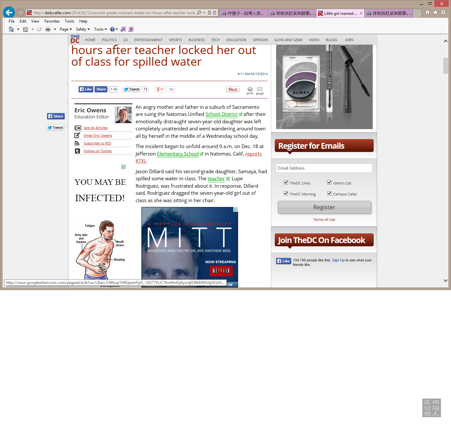The height and width of the screenshot is (432, 451).
Task: Open the Favorites menu
Action: point(52,21)
